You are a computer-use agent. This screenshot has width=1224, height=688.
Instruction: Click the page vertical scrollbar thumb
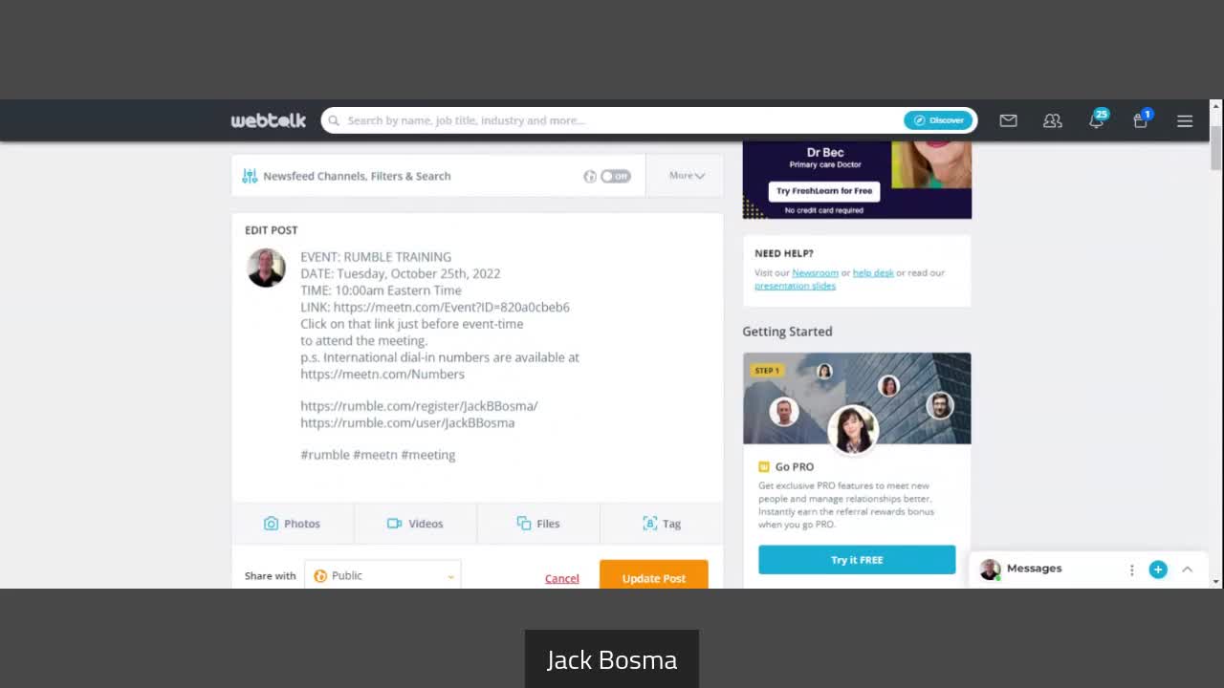tap(1216, 146)
